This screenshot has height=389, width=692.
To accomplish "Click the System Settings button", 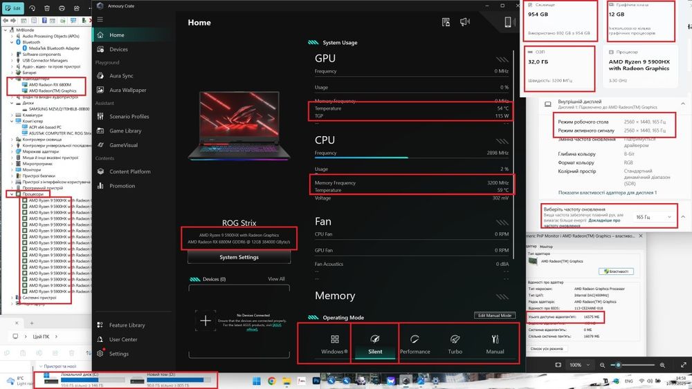I will click(x=239, y=257).
